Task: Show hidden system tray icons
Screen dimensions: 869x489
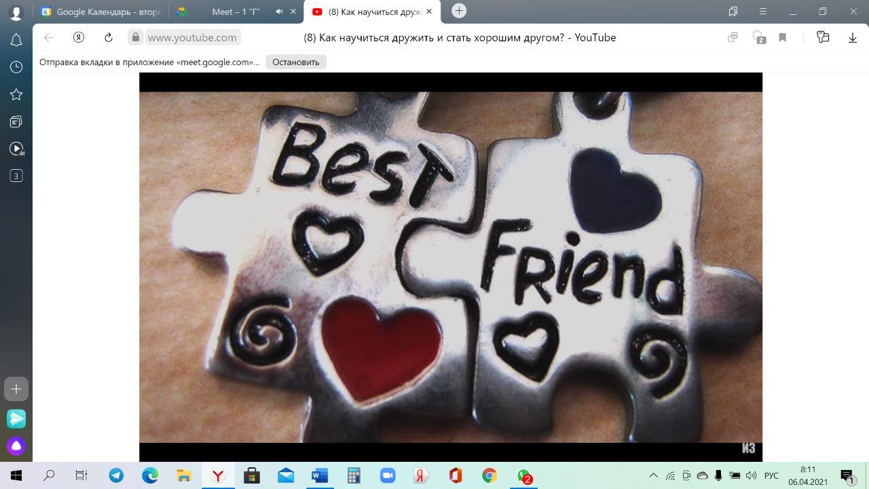Action: pos(653,475)
